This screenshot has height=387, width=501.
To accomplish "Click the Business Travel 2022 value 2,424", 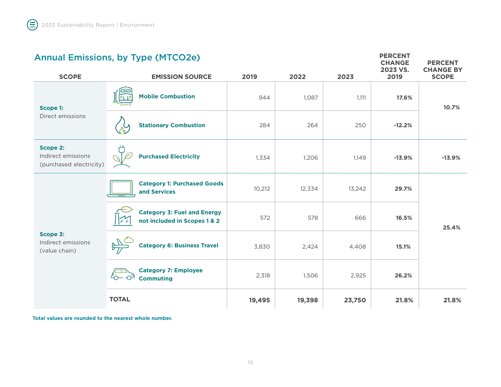I will pyautogui.click(x=310, y=247).
